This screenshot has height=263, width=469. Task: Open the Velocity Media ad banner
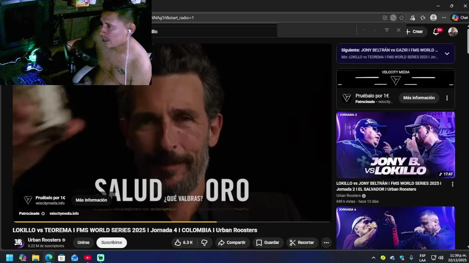396,78
